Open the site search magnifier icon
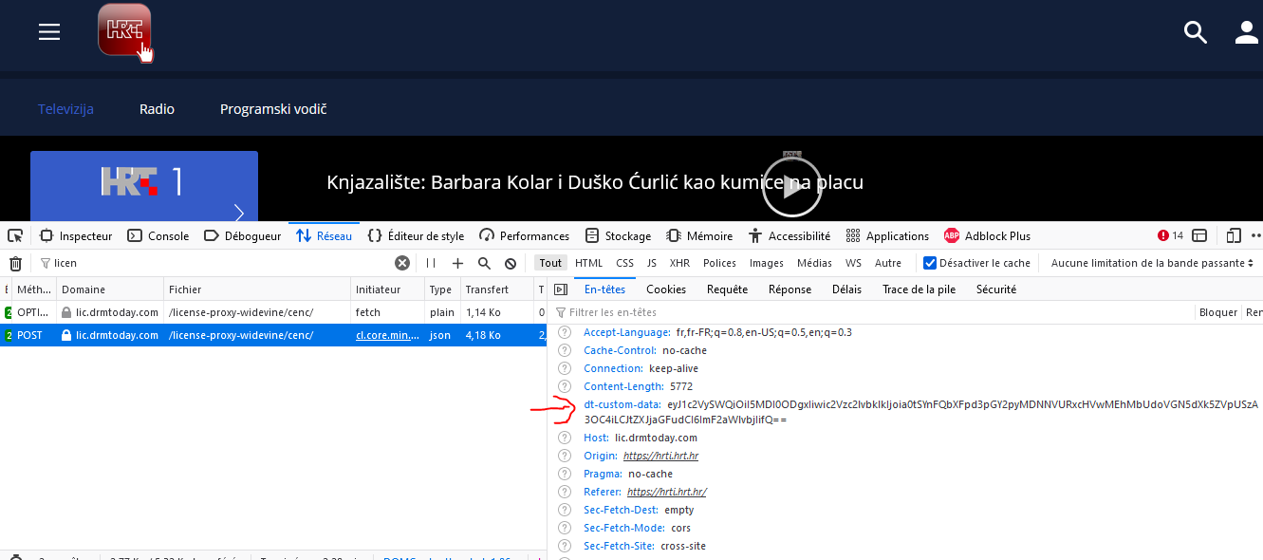The height and width of the screenshot is (560, 1263). tap(1196, 32)
